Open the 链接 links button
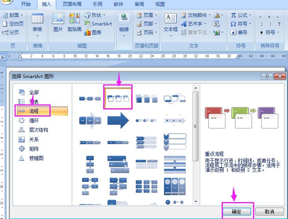This screenshot has height=219, width=288. click(x=124, y=25)
